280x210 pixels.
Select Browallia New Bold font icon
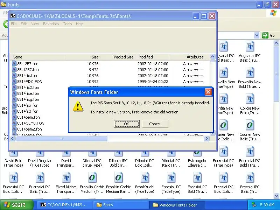[x=250, y=72]
